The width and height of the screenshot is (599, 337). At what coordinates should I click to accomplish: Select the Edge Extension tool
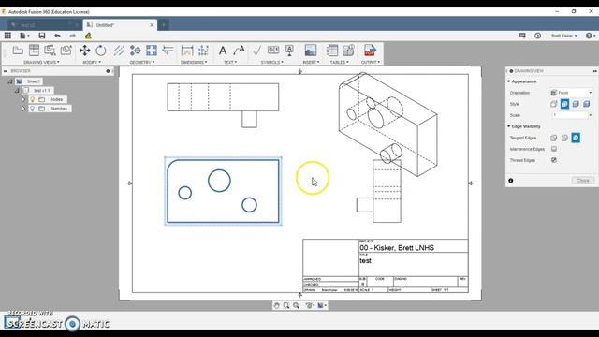coord(168,51)
